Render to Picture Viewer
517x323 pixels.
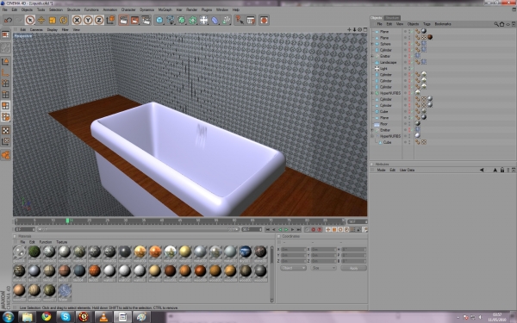coord(135,21)
